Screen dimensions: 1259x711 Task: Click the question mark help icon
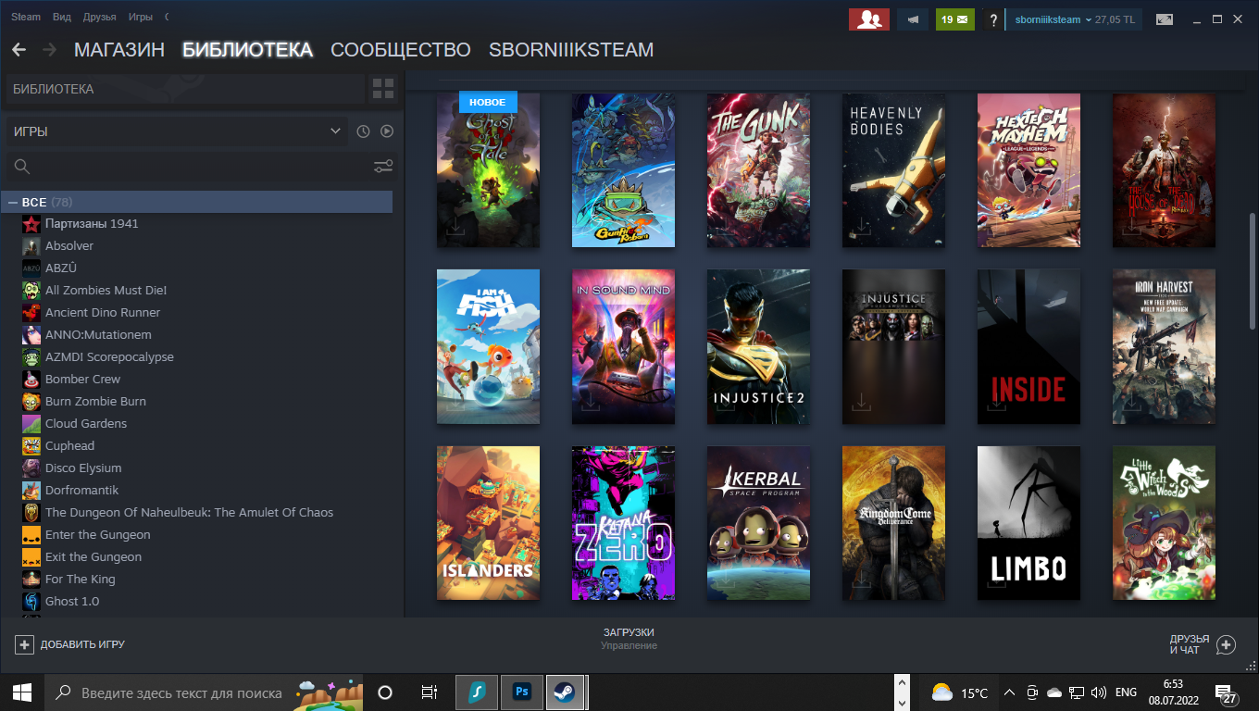pos(992,19)
